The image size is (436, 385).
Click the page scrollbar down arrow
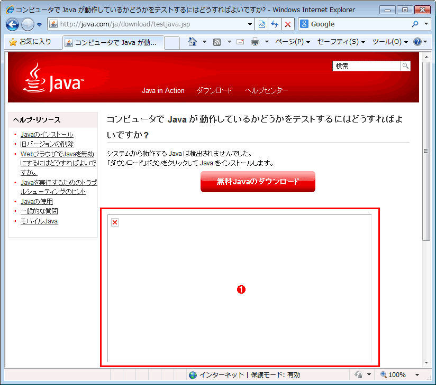[426, 362]
